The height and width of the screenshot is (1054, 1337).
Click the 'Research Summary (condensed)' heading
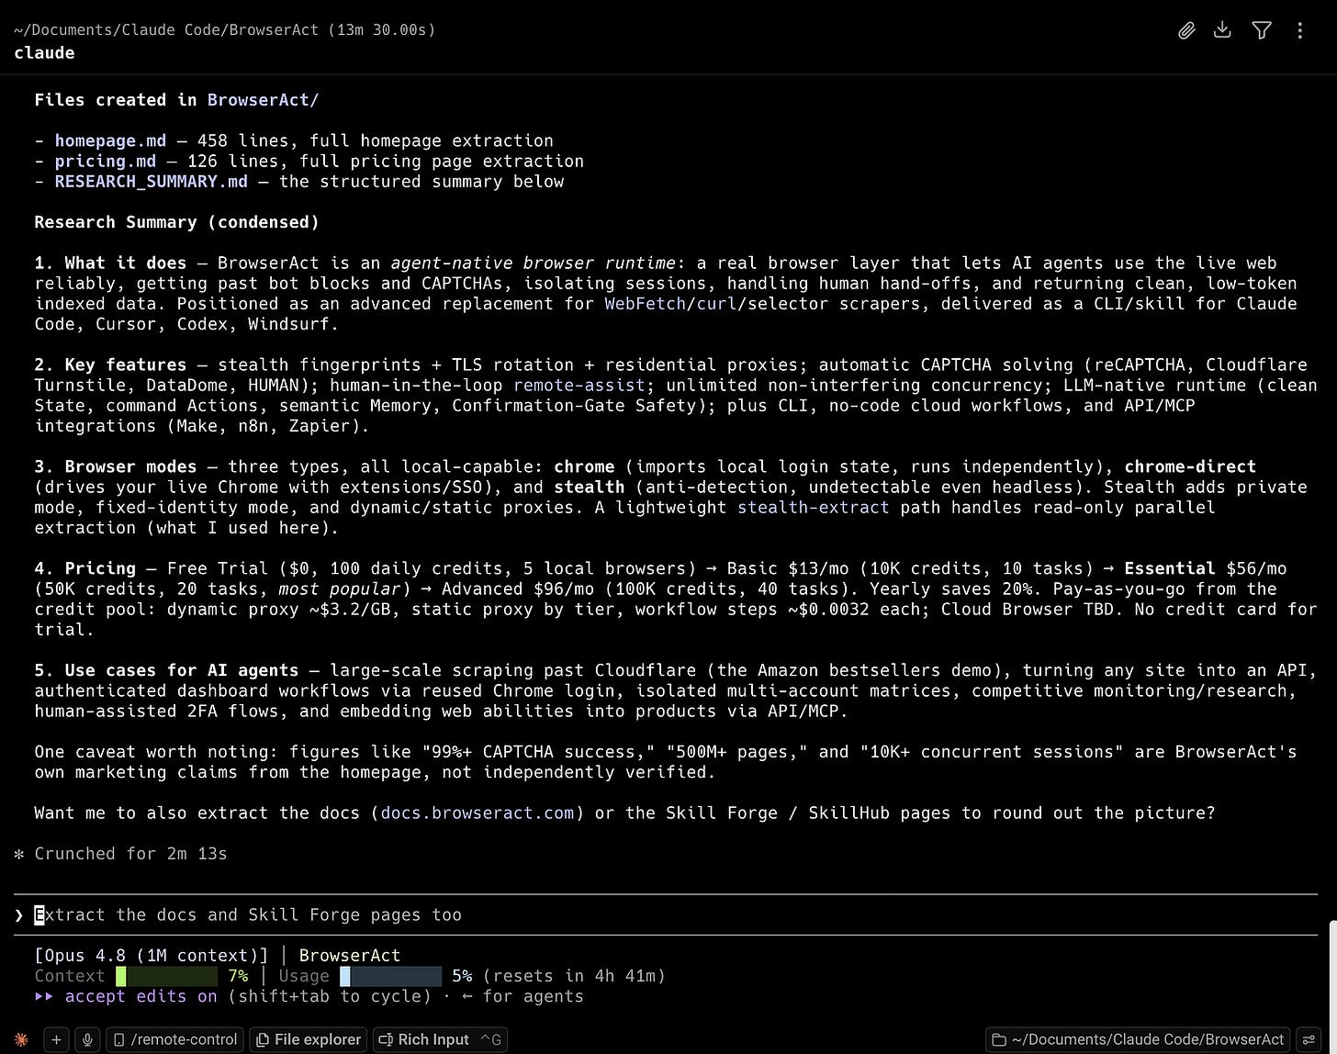click(177, 222)
